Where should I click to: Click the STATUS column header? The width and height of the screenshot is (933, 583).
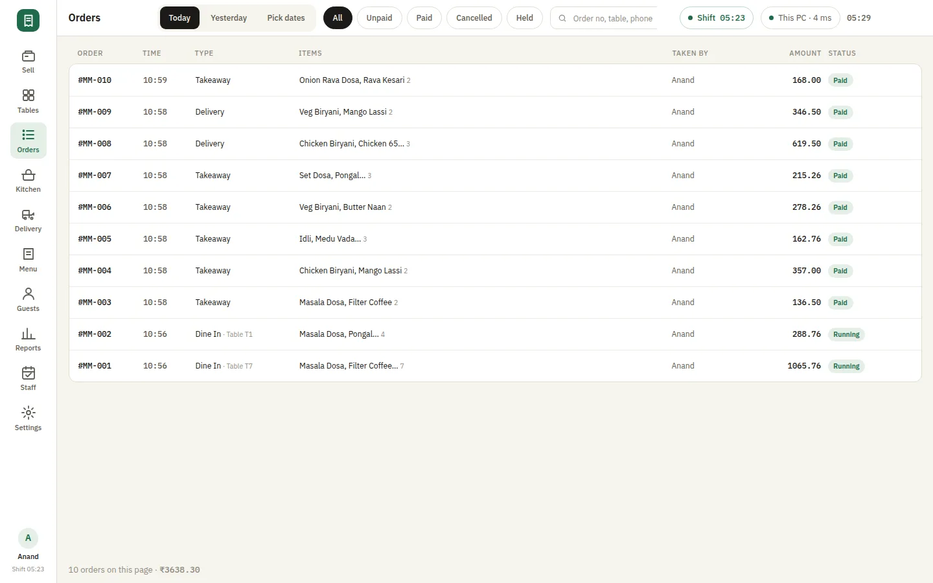click(x=842, y=53)
